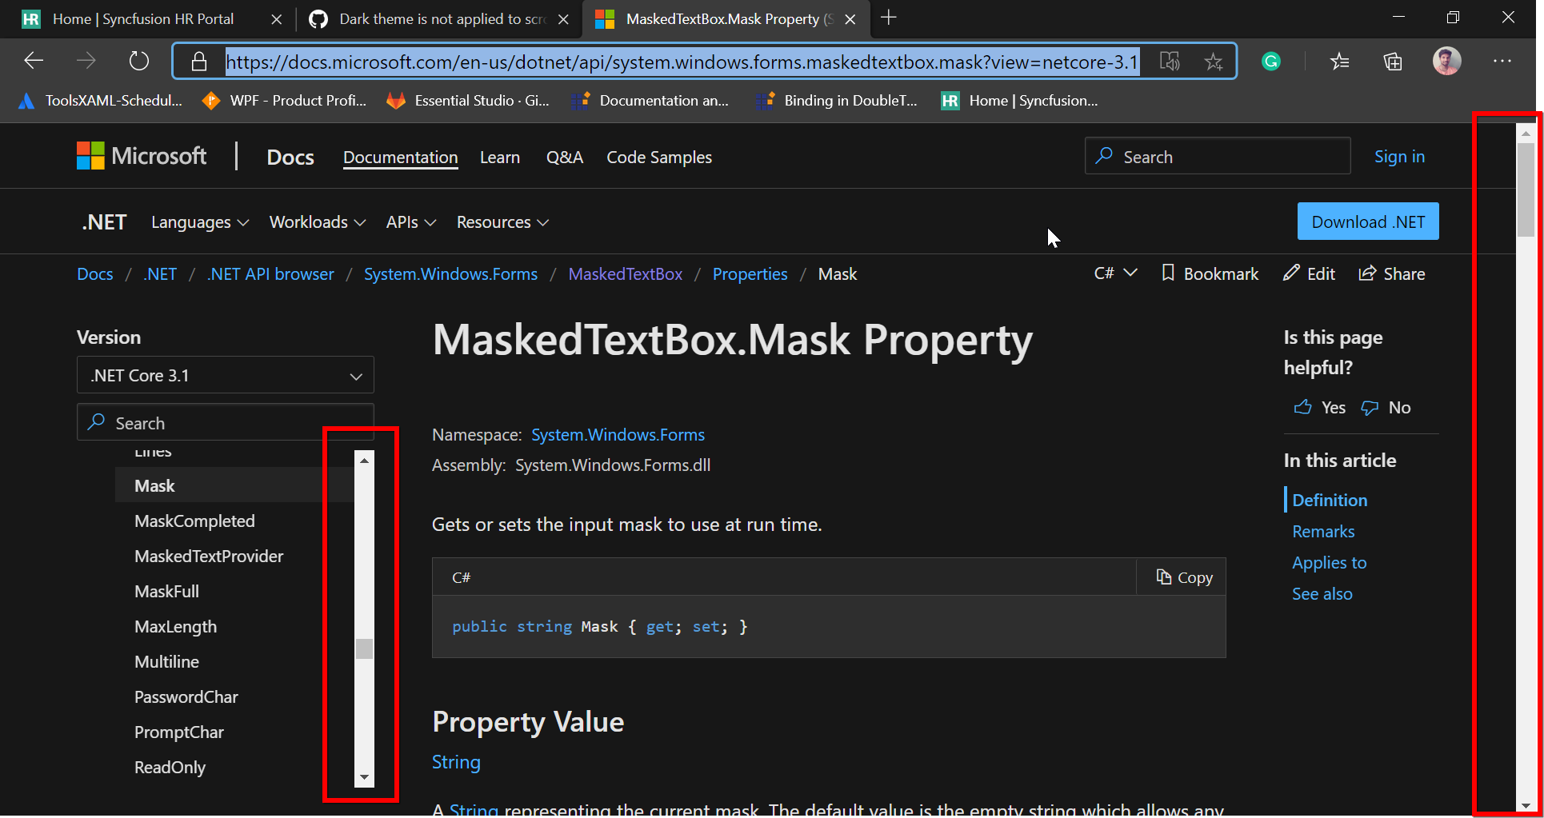Screen dimensions: 1544x818
Task: Click the Download .NET button
Action: (1368, 221)
